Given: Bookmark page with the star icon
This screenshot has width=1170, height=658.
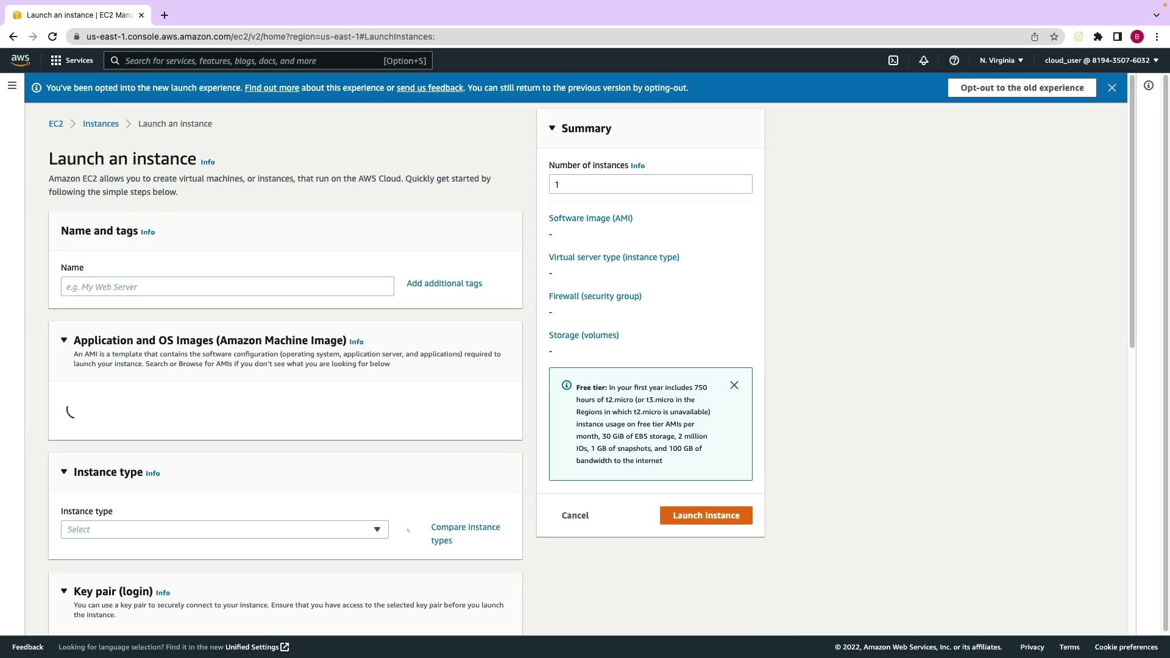Looking at the screenshot, I should (1054, 37).
